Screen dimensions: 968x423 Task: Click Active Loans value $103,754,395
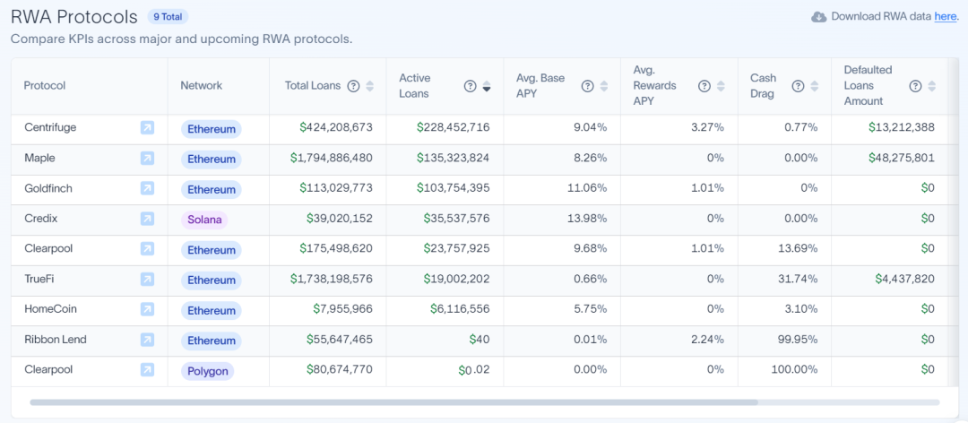click(x=454, y=188)
